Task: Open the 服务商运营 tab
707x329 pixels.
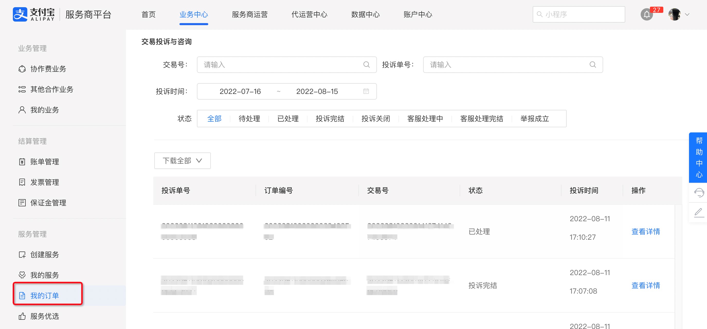Action: point(250,14)
